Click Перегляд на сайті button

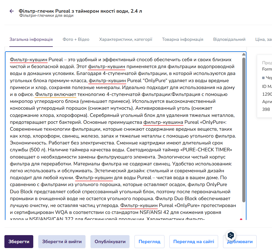click(194, 241)
